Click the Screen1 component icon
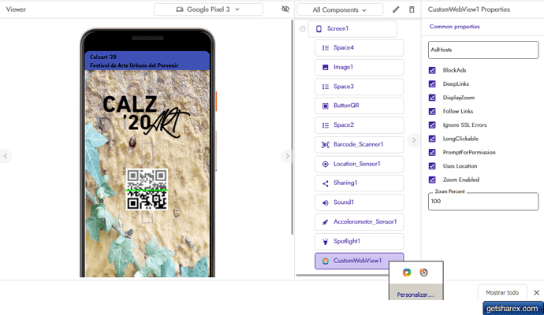The width and height of the screenshot is (544, 315). [x=319, y=29]
